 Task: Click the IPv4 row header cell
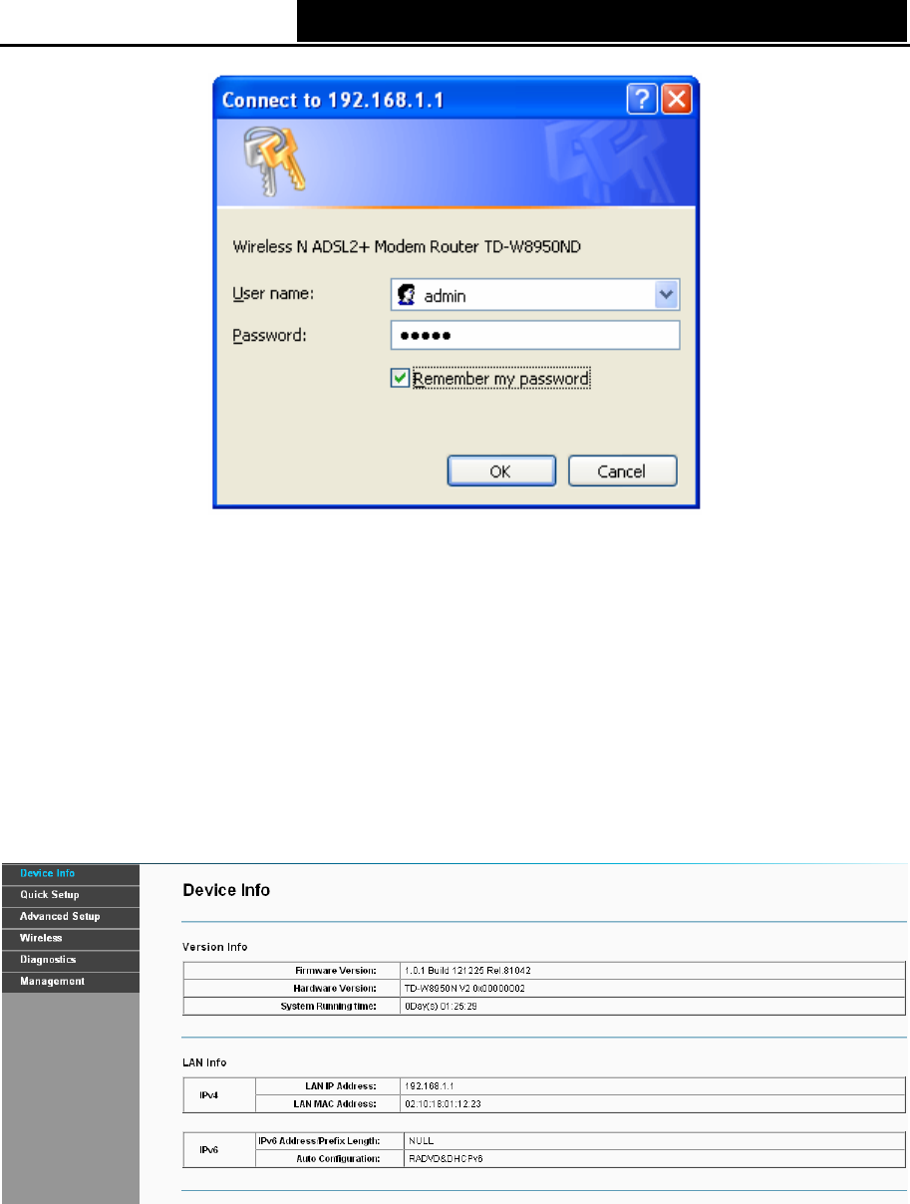click(x=219, y=1094)
